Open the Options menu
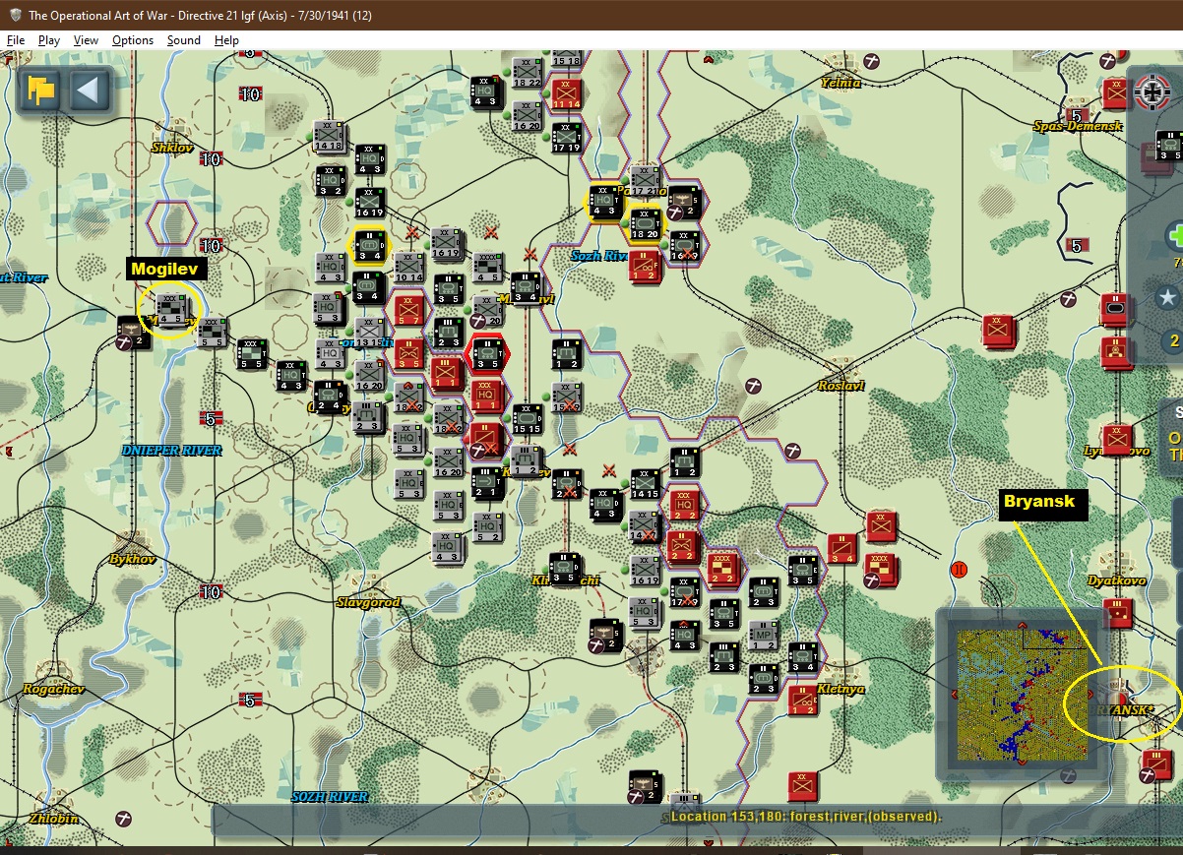Image resolution: width=1183 pixels, height=855 pixels. click(132, 40)
